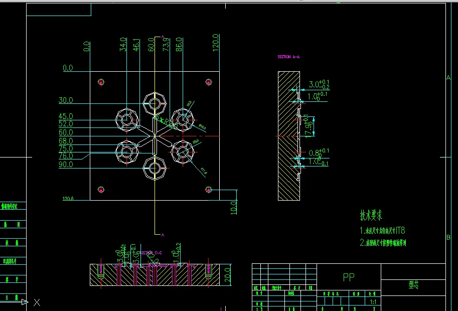Viewport: 458px width, 311px height.
Task: Click the 1:1 scale value
Action: pos(373,302)
